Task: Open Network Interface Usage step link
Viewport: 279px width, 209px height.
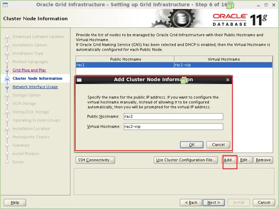Action: tap(35, 87)
